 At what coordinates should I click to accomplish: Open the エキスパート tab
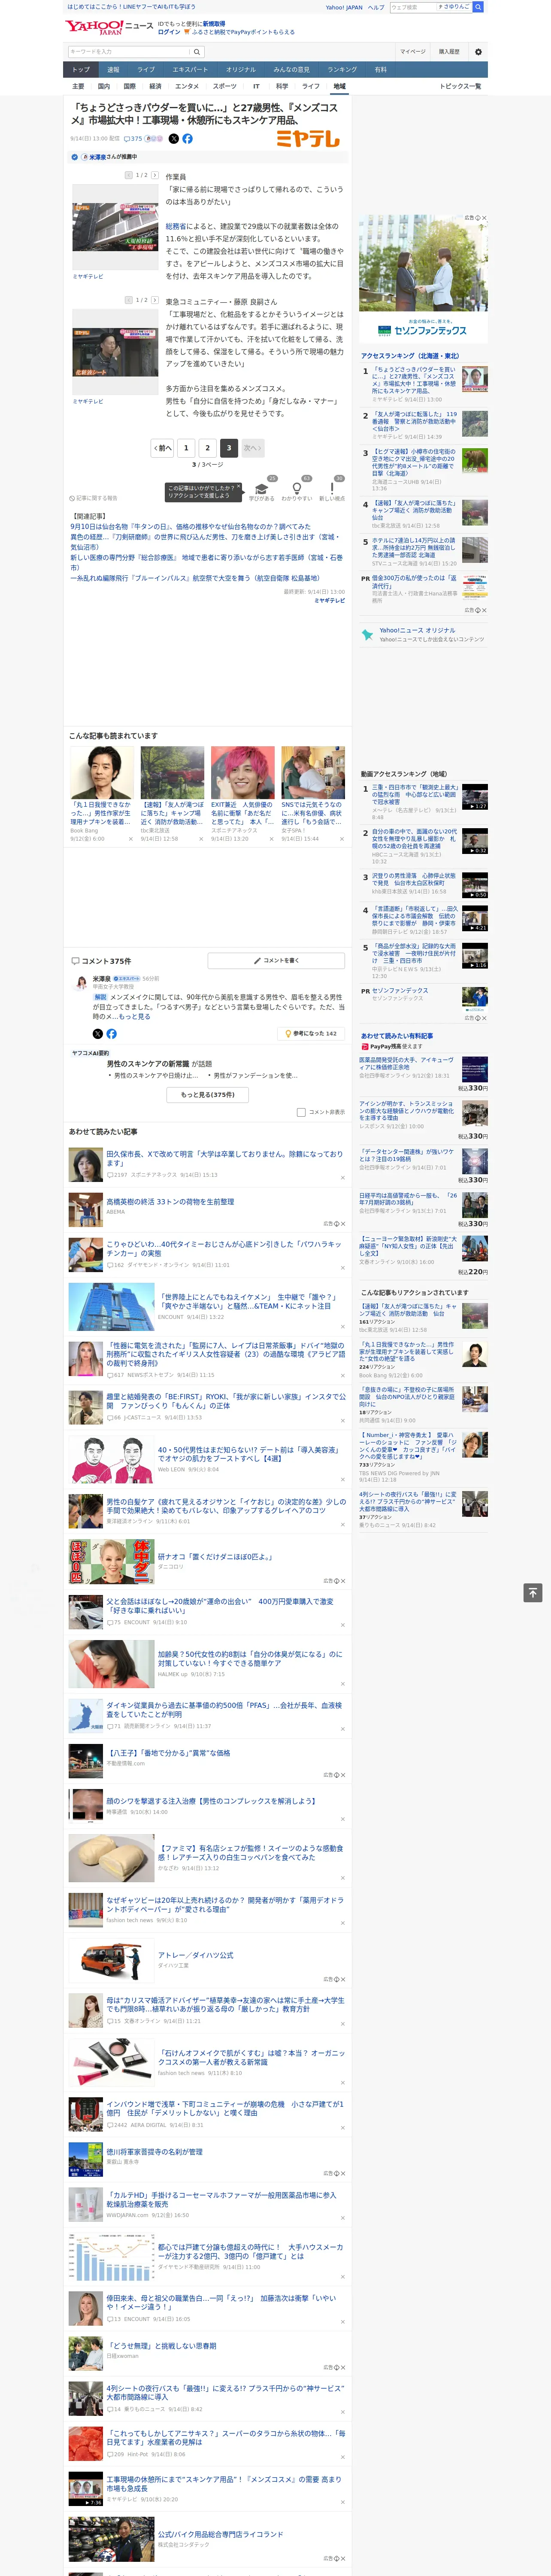[190, 70]
